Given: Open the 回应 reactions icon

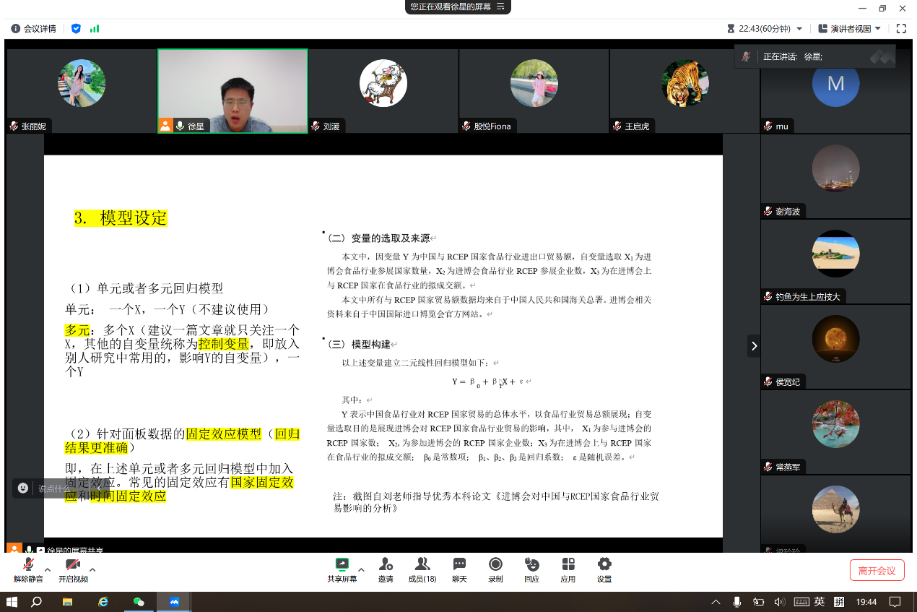Looking at the screenshot, I should [x=531, y=569].
